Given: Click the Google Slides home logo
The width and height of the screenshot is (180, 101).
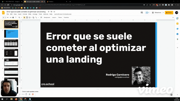Looking at the screenshot, I should pyautogui.click(x=3, y=13).
